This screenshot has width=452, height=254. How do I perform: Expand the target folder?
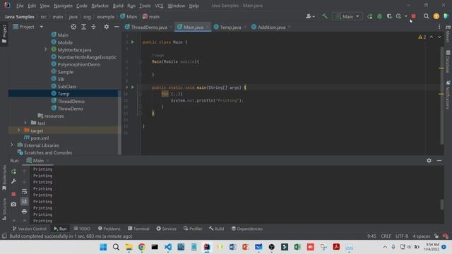point(19,131)
